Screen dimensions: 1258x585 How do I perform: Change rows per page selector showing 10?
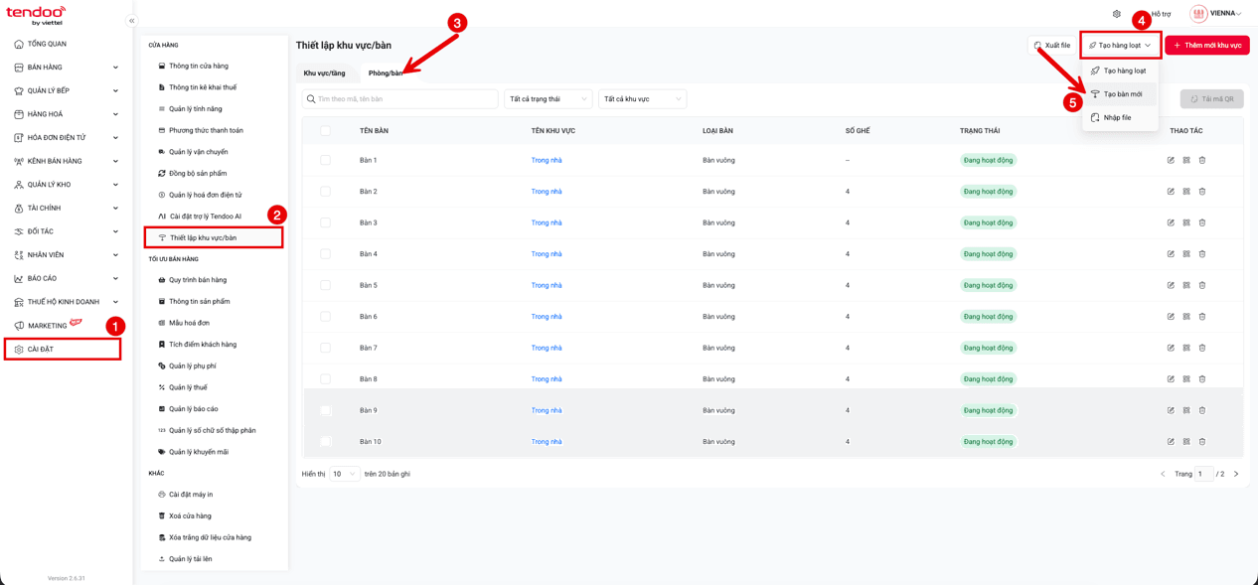coord(345,474)
